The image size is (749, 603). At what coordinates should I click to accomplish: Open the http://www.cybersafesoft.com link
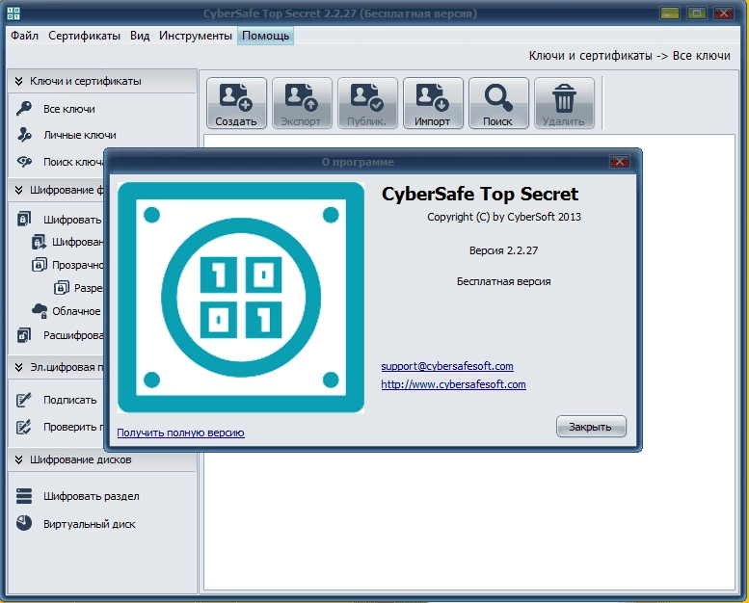(453, 384)
